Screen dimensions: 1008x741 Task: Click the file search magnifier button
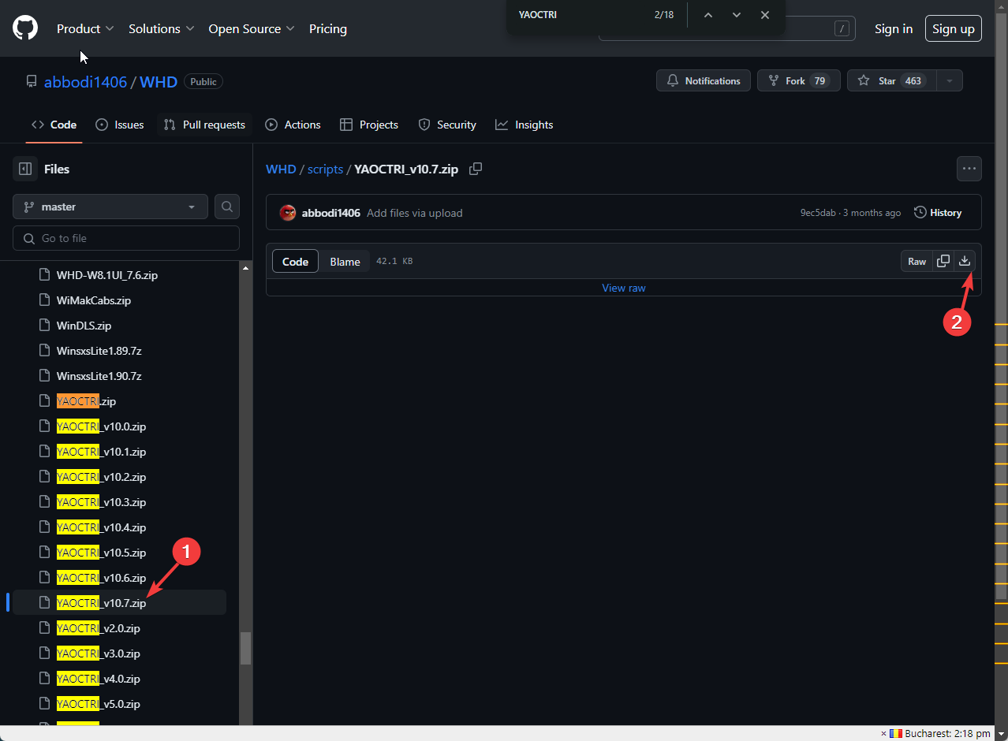tap(227, 207)
